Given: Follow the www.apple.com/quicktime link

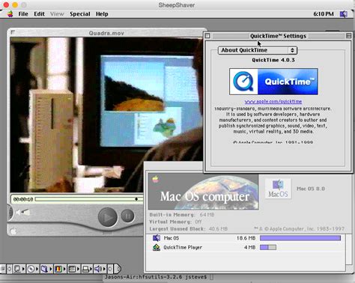Looking at the screenshot, I should [273, 102].
